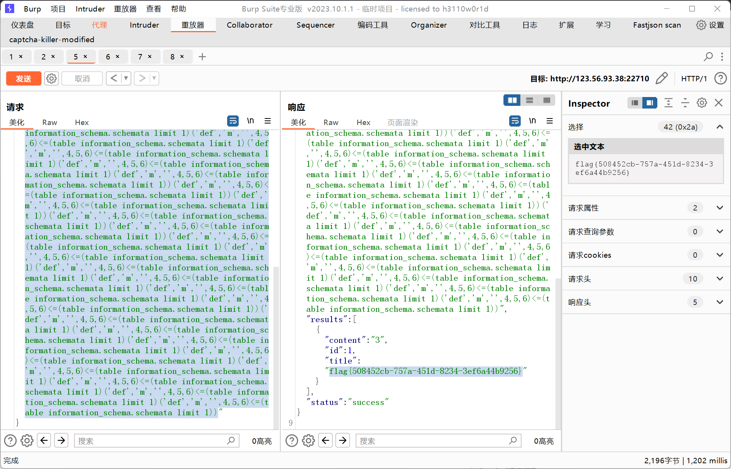Close Repeater tab 8
Image resolution: width=731 pixels, height=469 pixels.
182,56
